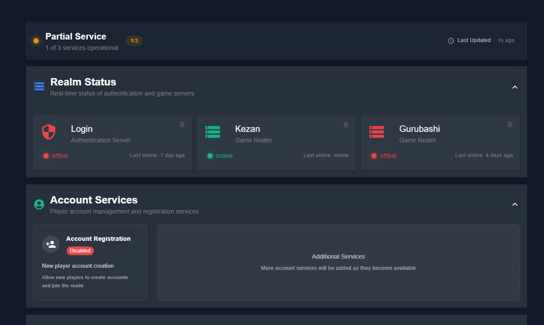This screenshot has width=544, height=325.
Task: Click 'offline' status text on Gurubashi card
Action: pyautogui.click(x=388, y=156)
